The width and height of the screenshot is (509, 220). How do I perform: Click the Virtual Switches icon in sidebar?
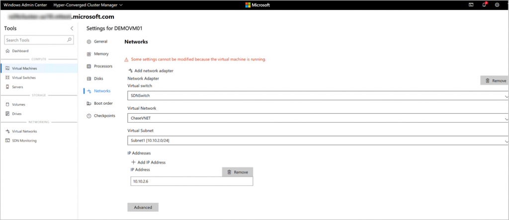point(7,77)
